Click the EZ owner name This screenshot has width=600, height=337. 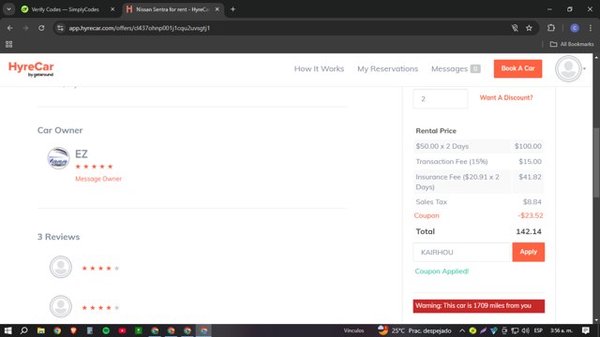82,154
